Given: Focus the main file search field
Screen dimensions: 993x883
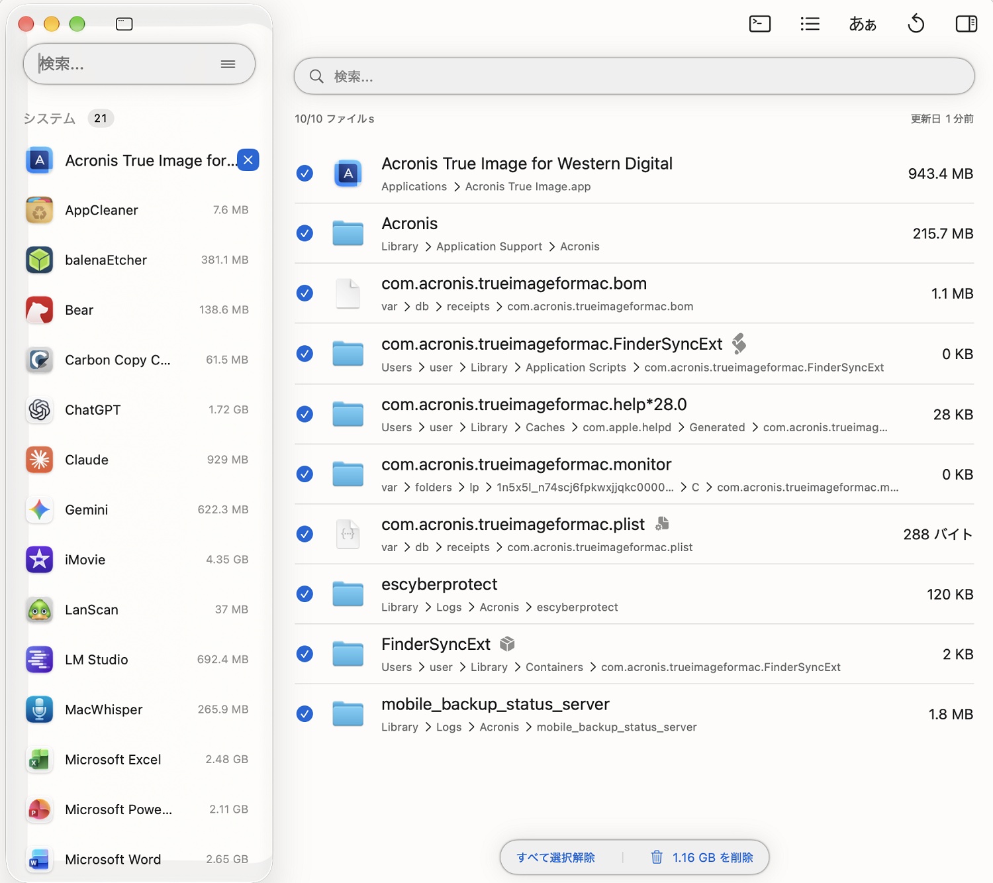Looking at the screenshot, I should click(634, 76).
